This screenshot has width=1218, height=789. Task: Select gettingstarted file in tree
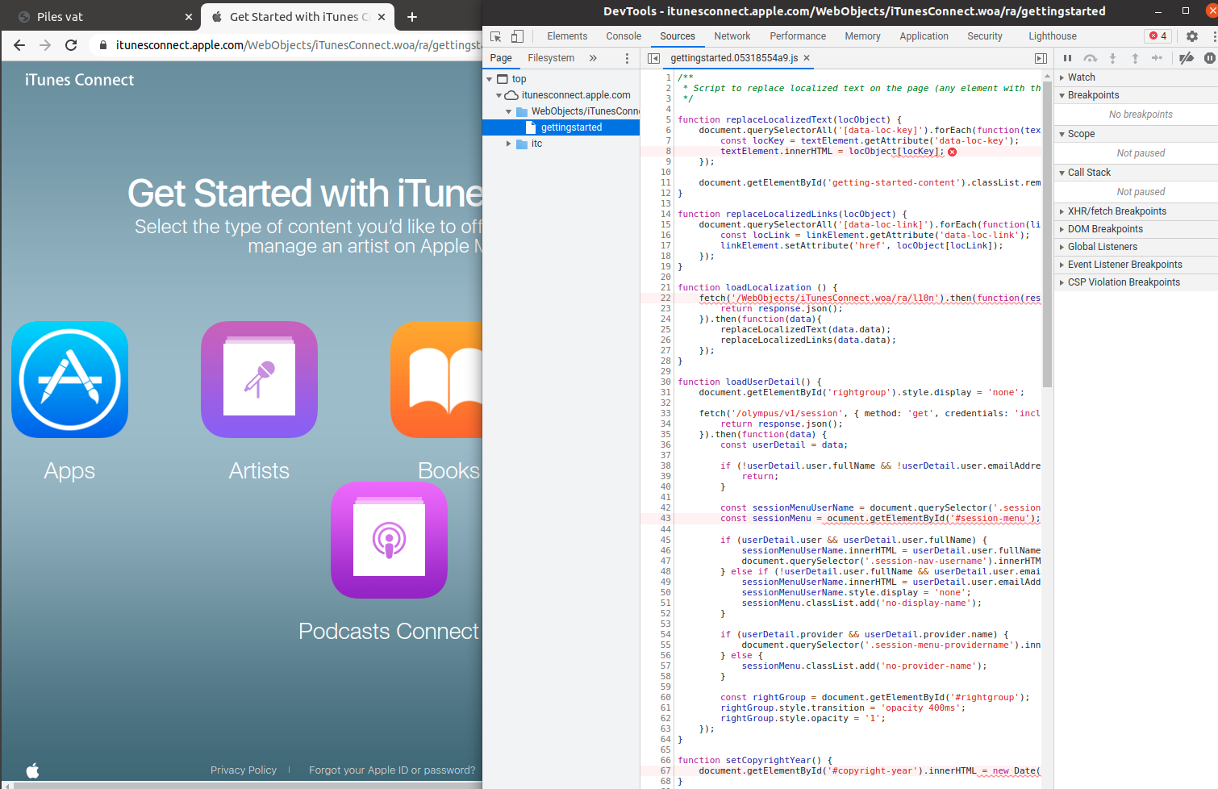(561, 127)
